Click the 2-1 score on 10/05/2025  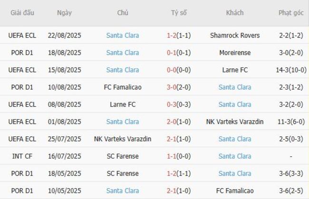(172, 190)
